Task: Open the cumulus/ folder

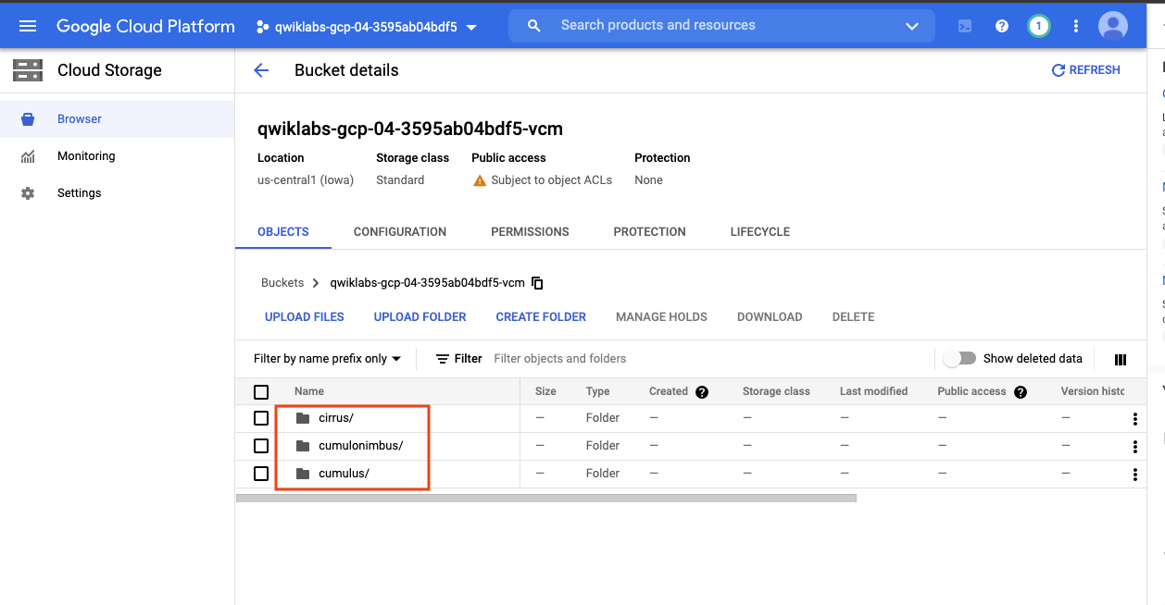Action: click(344, 474)
